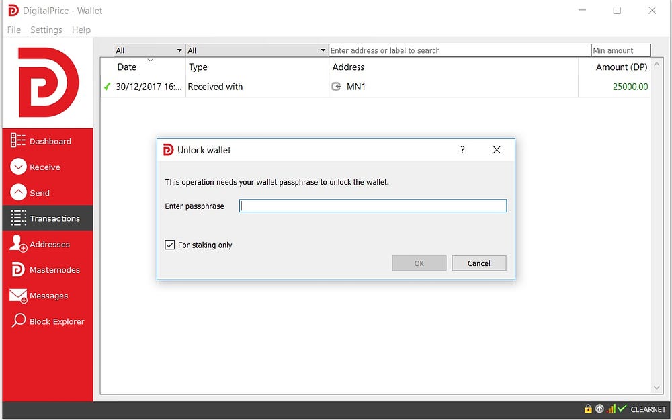The image size is (672, 420).
Task: Click the large DigitalPrice logo in sidebar
Action: pyautogui.click(x=48, y=82)
